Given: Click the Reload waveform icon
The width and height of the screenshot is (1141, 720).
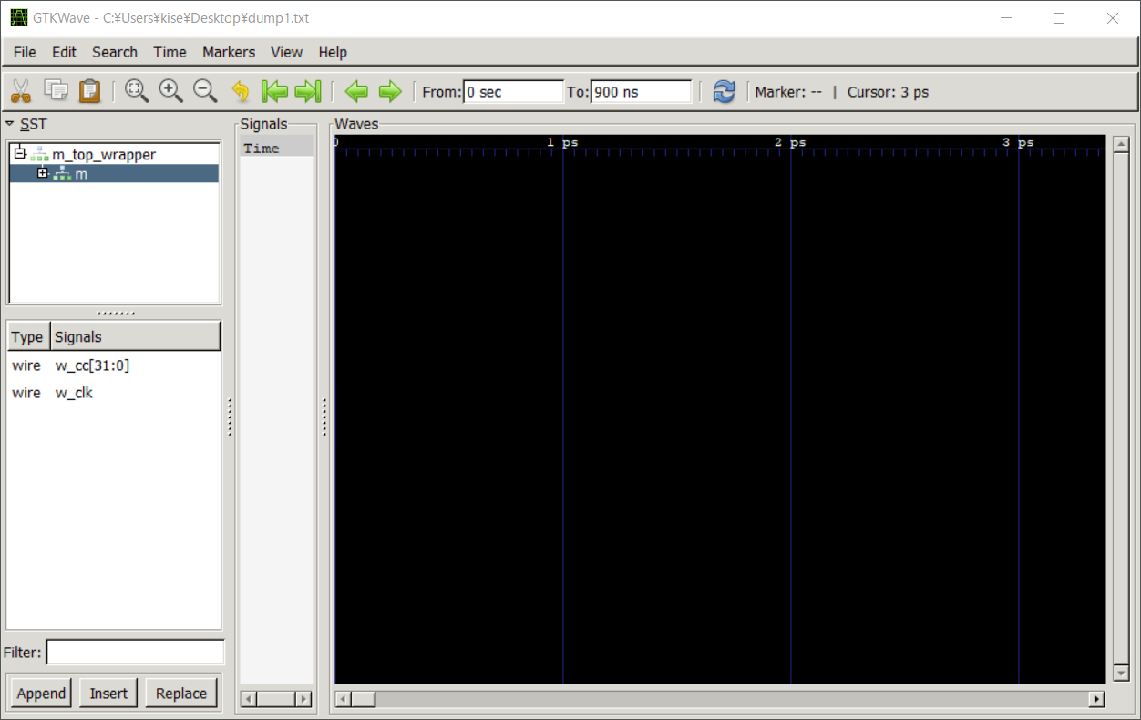Looking at the screenshot, I should [724, 91].
